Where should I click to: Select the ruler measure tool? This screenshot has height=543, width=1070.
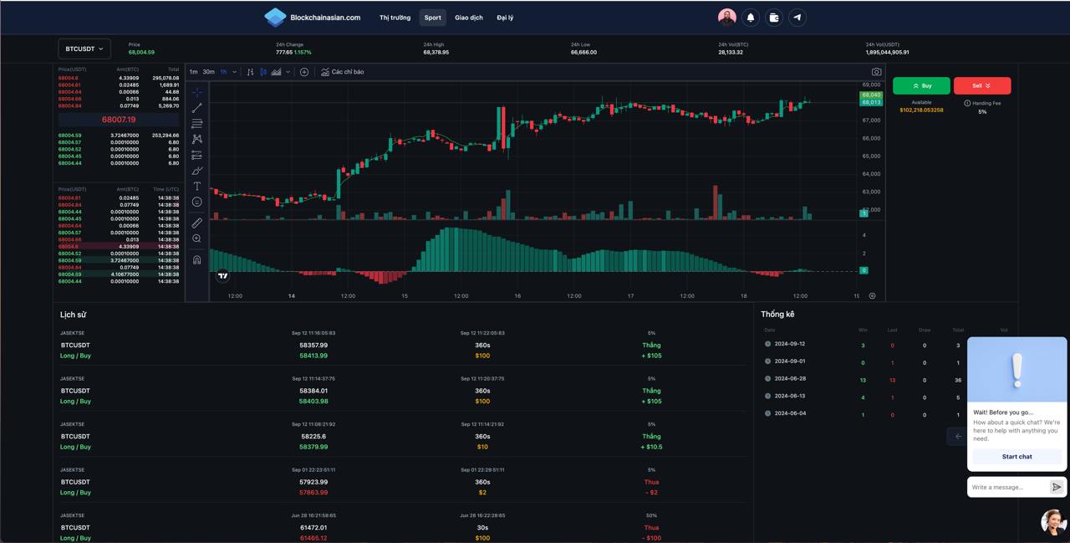point(196,223)
